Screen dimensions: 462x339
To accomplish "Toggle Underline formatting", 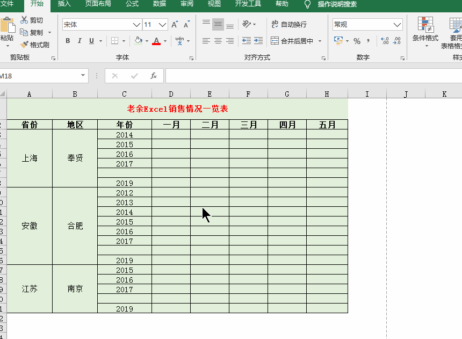I will coord(92,41).
